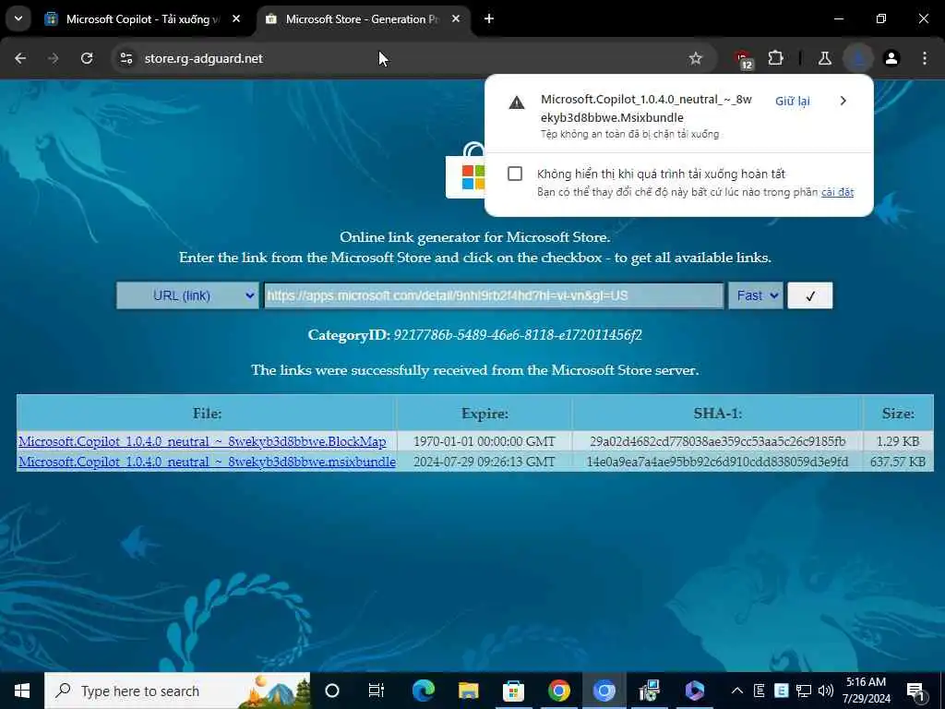
Task: Open a new browser tab
Action: (x=489, y=19)
